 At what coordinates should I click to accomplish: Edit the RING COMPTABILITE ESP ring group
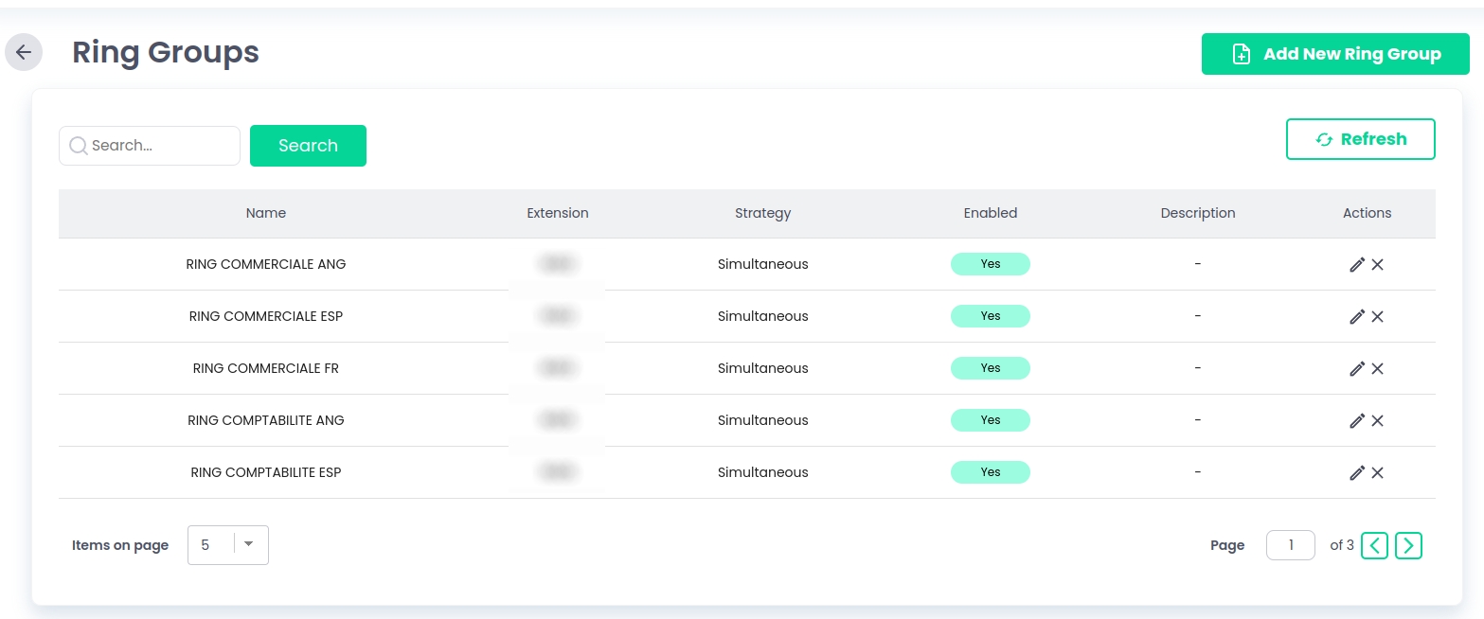coord(1356,473)
